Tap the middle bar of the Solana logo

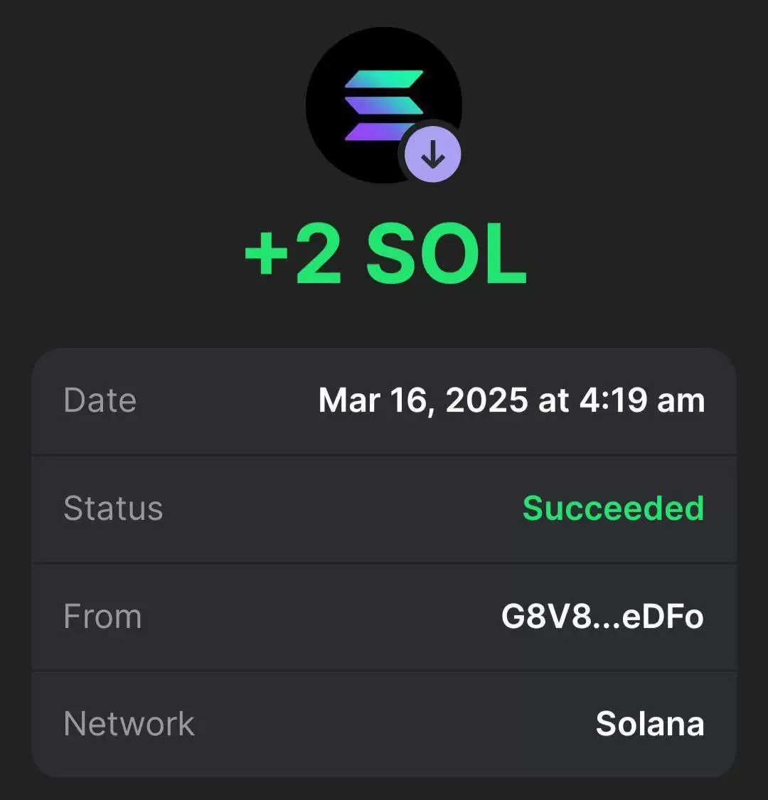click(384, 105)
